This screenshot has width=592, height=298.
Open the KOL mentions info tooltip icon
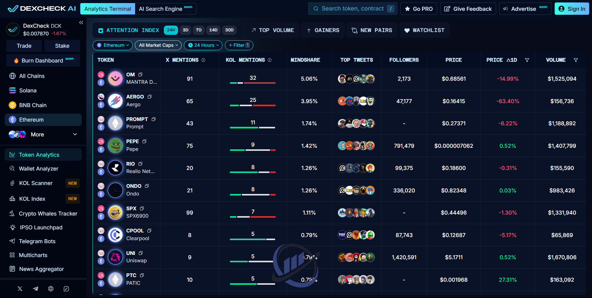[x=270, y=60]
